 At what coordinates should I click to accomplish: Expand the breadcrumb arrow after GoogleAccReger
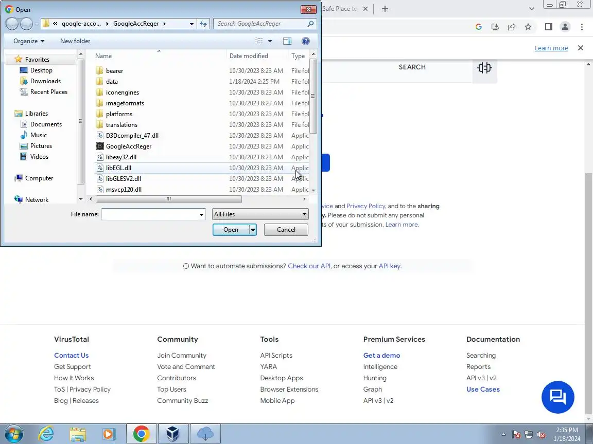tap(165, 24)
